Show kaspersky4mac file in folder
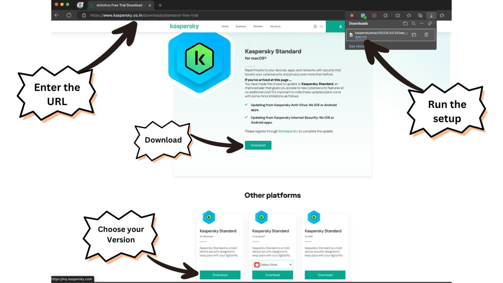The width and height of the screenshot is (503, 283). [414, 34]
